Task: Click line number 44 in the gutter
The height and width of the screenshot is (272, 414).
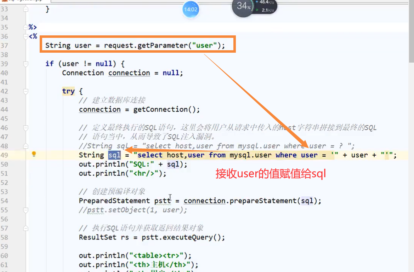Action: 4,110
